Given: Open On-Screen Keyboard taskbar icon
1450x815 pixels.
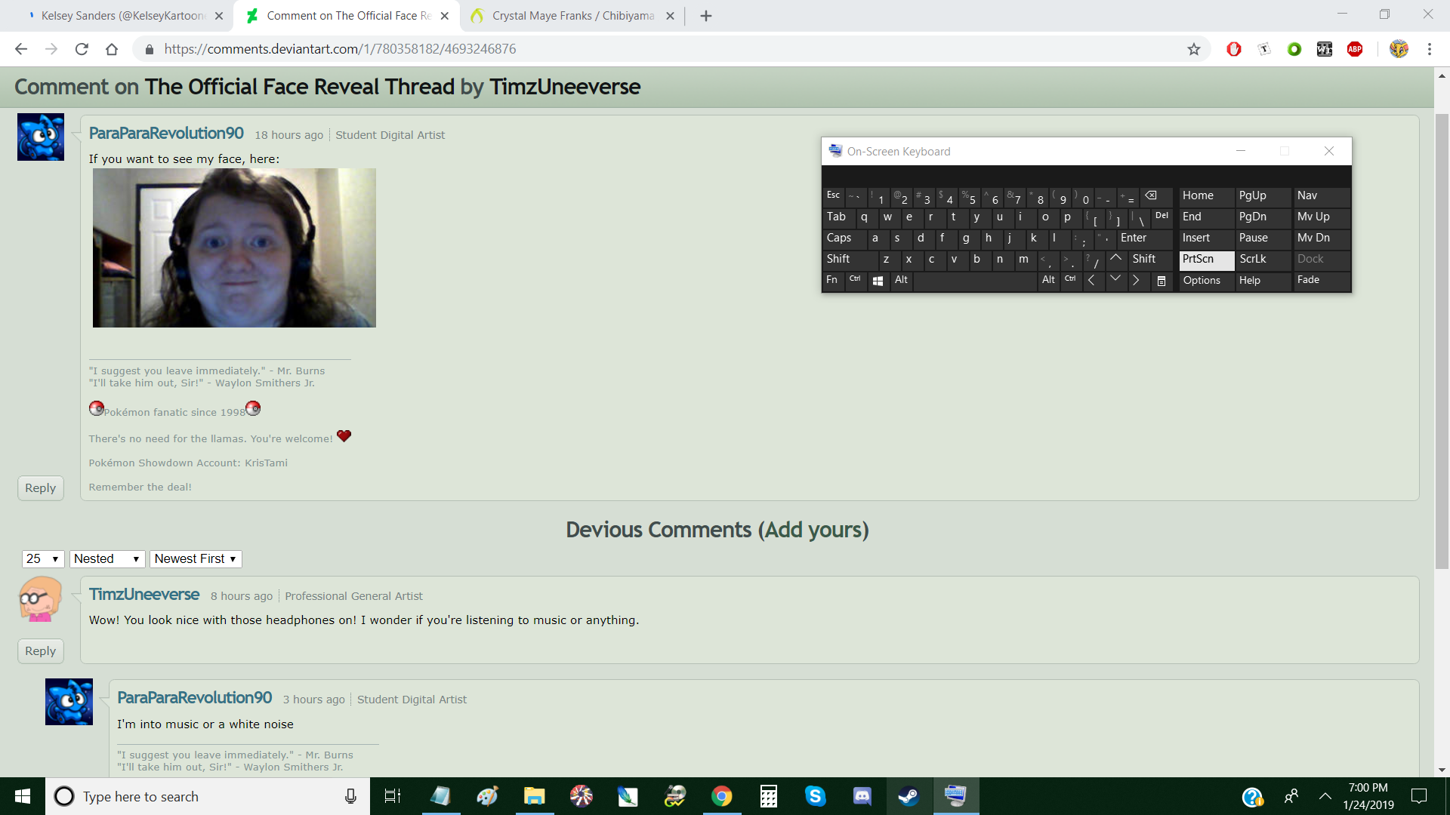Looking at the screenshot, I should pos(956,796).
